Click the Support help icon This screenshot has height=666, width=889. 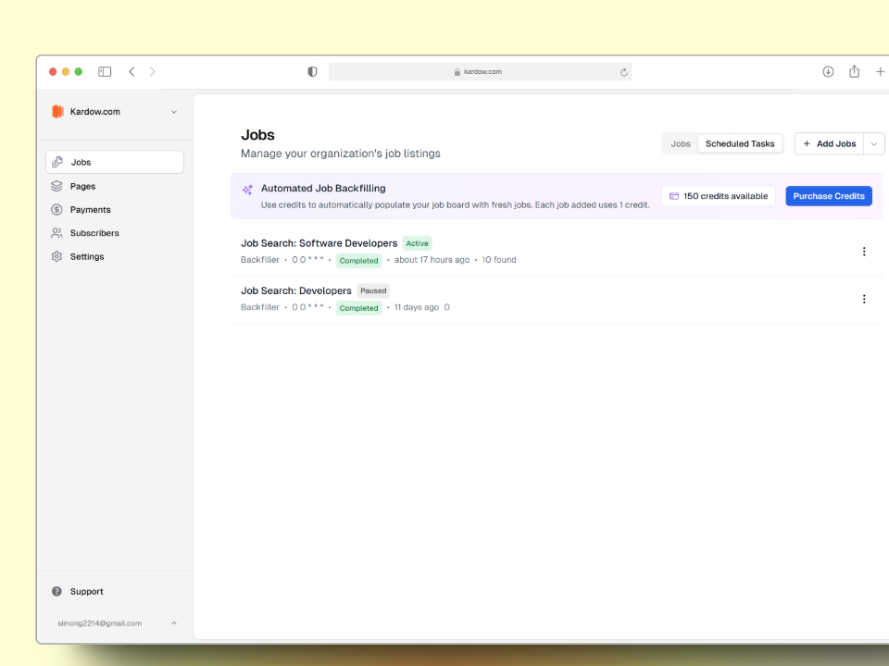57,591
